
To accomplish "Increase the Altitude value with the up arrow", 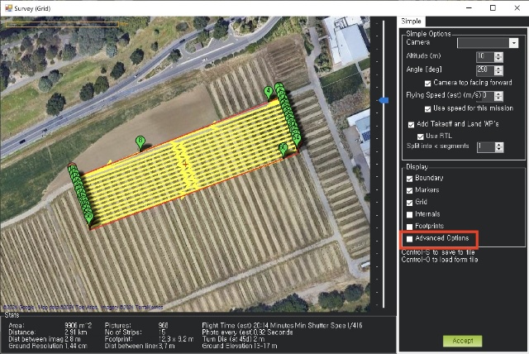I will [498, 53].
